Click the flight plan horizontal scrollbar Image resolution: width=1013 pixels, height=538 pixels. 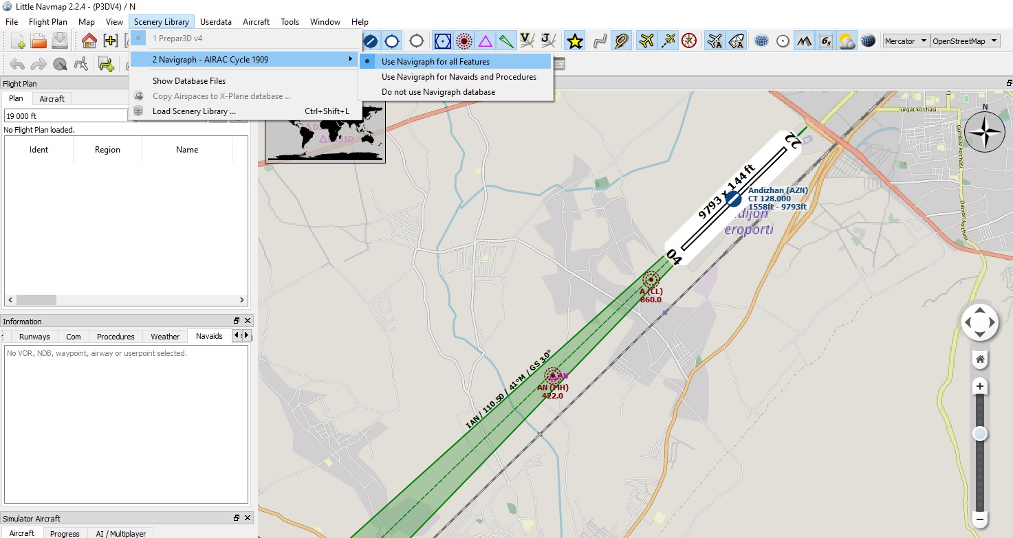pyautogui.click(x=126, y=300)
